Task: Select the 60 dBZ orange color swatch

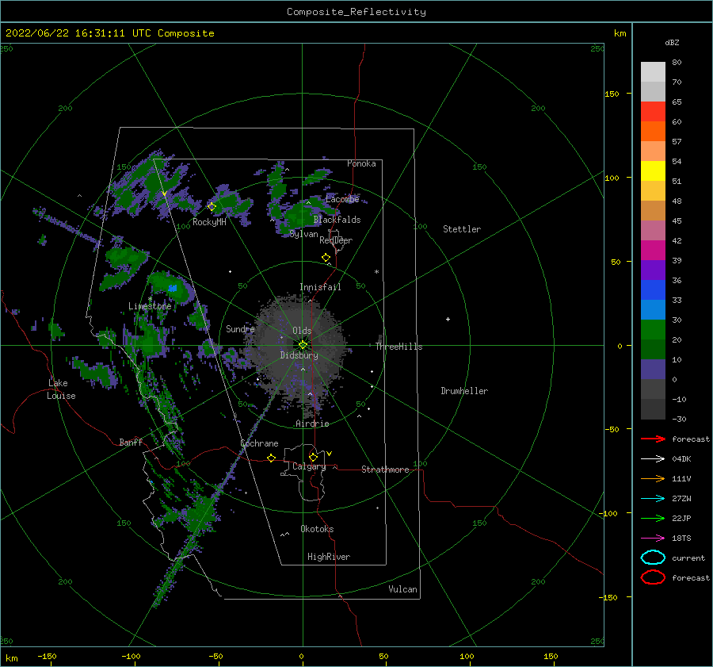Action: coord(653,132)
